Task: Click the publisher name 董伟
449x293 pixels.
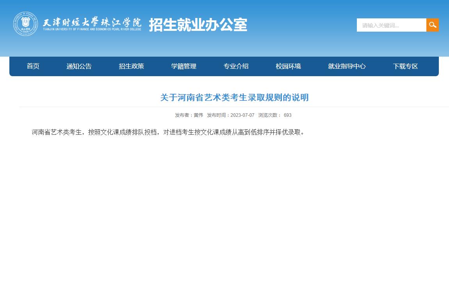Action: [x=198, y=115]
